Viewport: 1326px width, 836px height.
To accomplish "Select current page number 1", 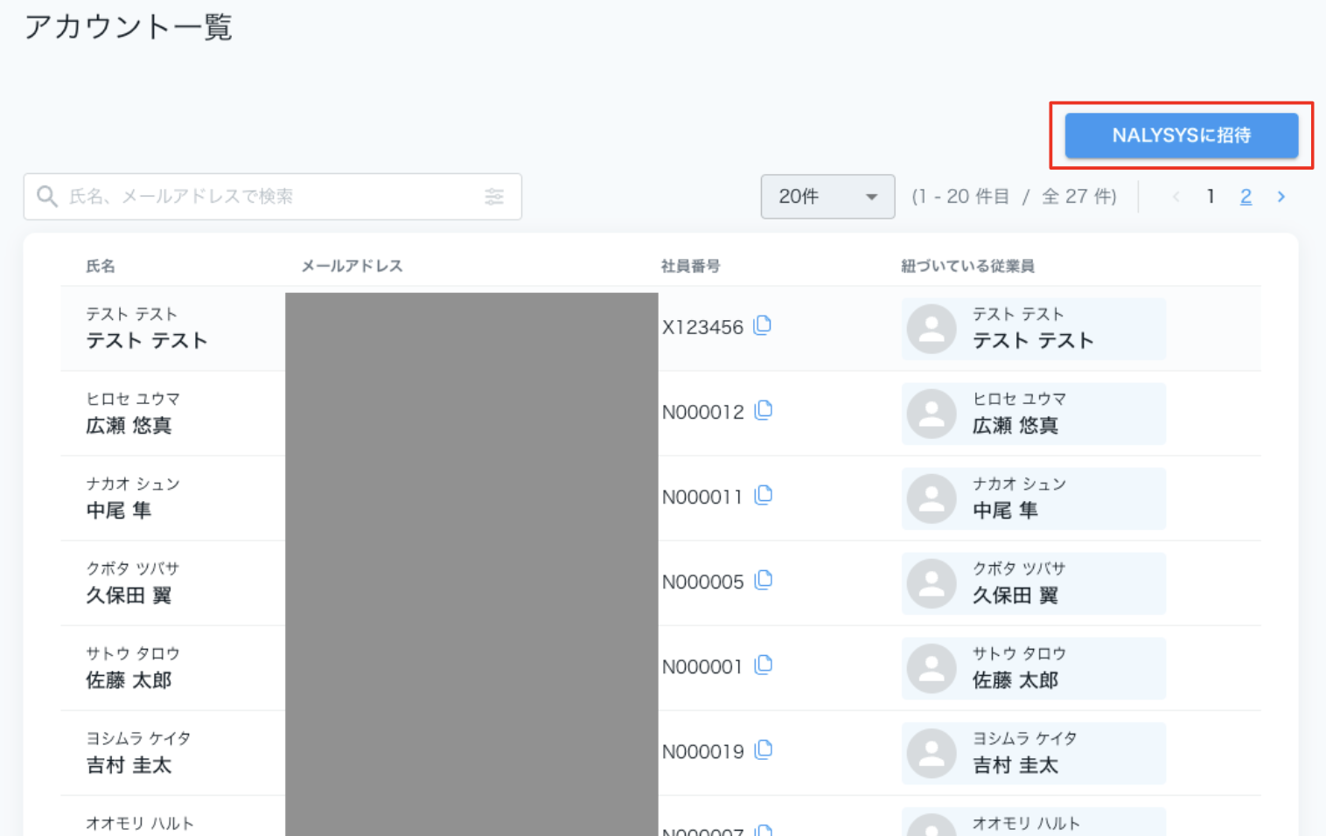I will [1211, 197].
